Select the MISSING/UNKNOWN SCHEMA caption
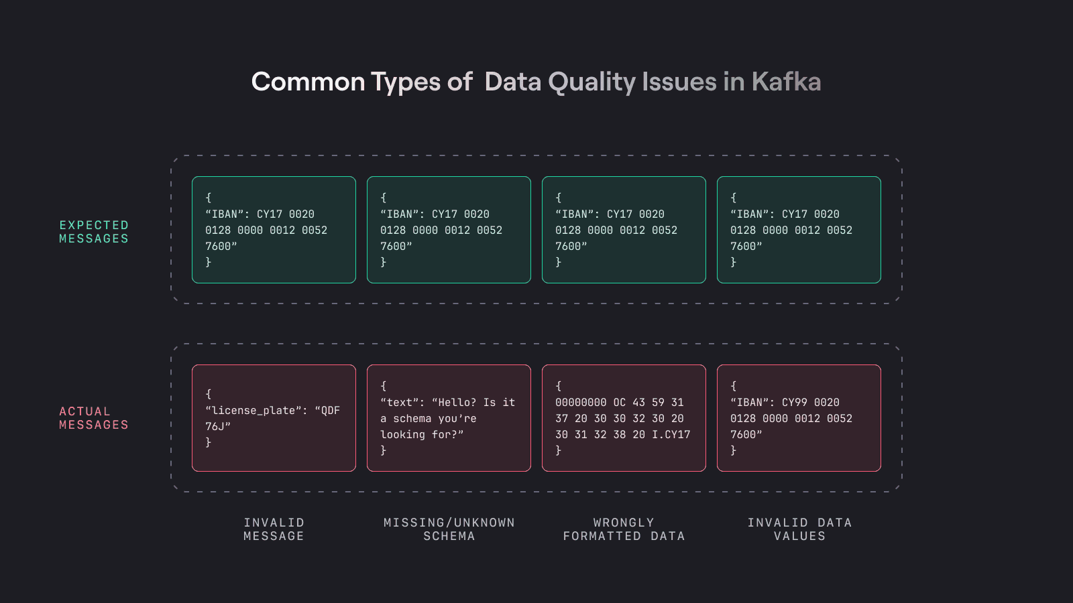Viewport: 1073px width, 603px height. point(449,529)
